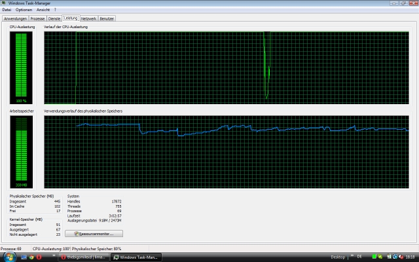Open the Desktop toolbar on the taskbar
Screen dimensions: 419x262
click(x=338, y=257)
